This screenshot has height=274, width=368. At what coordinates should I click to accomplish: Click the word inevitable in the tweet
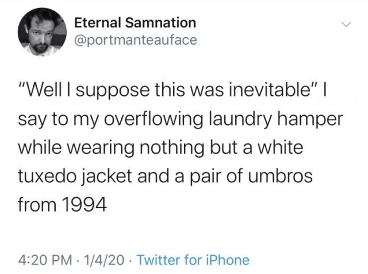(x=269, y=91)
